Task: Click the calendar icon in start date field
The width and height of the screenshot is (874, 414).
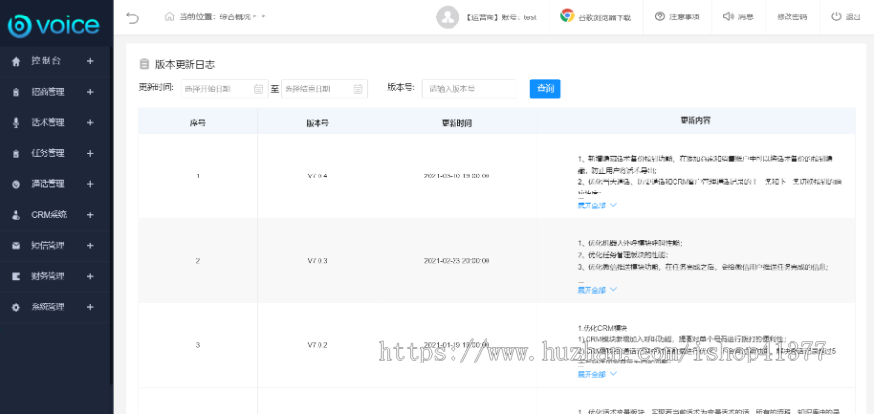Action: pos(258,89)
